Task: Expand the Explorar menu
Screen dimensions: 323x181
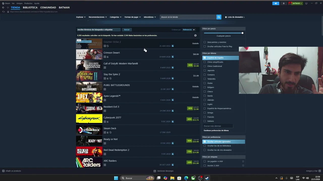Action: (81, 17)
